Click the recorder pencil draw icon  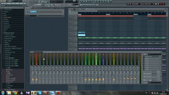(158, 4)
